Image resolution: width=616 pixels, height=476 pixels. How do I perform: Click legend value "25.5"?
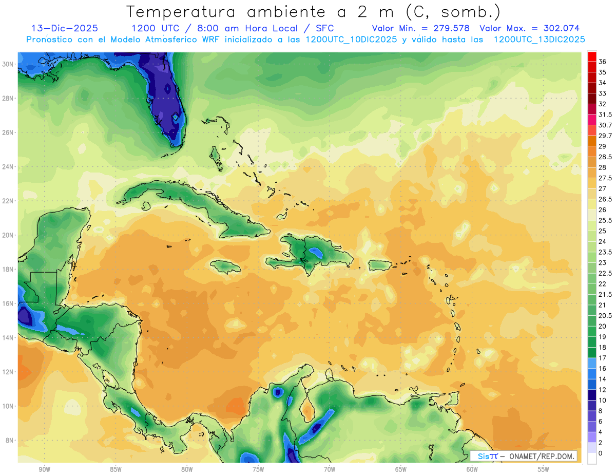pos(605,220)
